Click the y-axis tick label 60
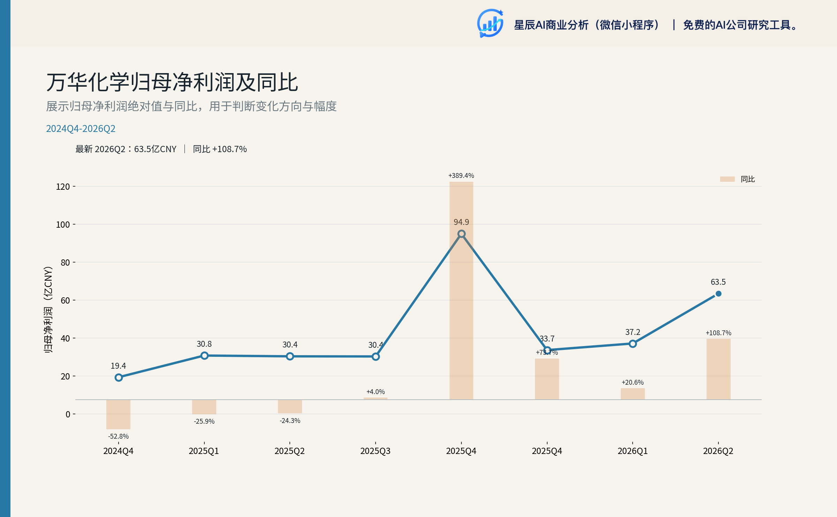 (x=65, y=300)
